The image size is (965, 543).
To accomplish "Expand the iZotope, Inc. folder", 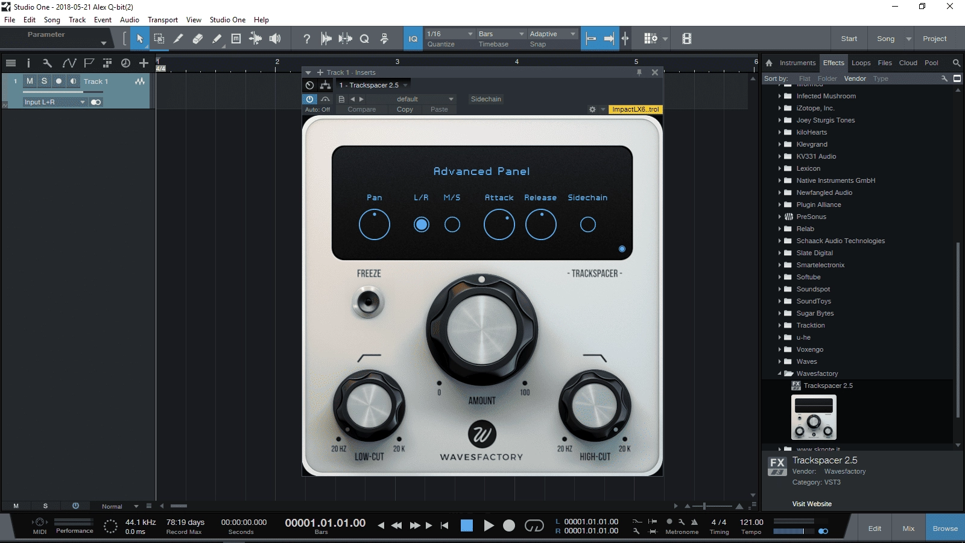I will click(779, 108).
